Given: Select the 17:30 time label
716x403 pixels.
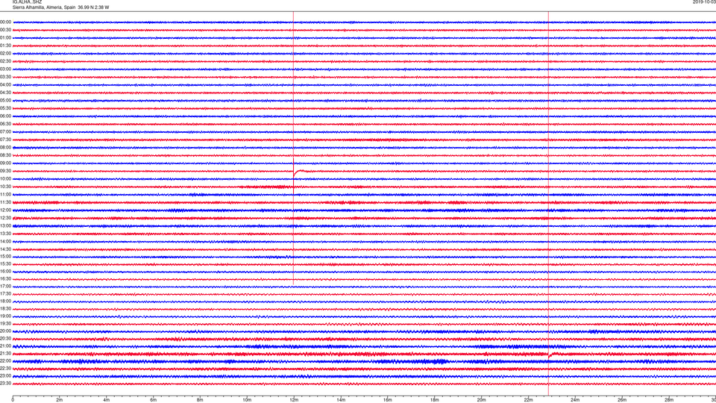Looking at the screenshot, I should click(x=5, y=294).
